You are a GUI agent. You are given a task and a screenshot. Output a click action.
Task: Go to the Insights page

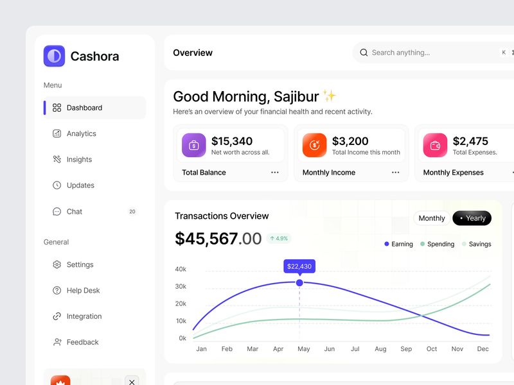click(94, 159)
